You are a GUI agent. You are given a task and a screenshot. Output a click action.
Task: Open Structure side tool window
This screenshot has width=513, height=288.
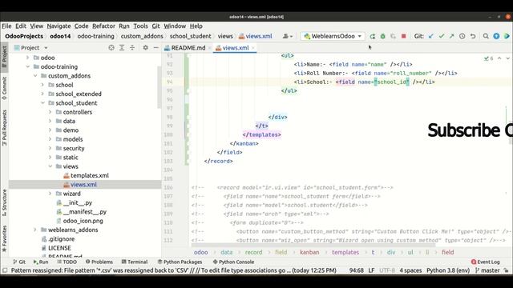coord(4,202)
